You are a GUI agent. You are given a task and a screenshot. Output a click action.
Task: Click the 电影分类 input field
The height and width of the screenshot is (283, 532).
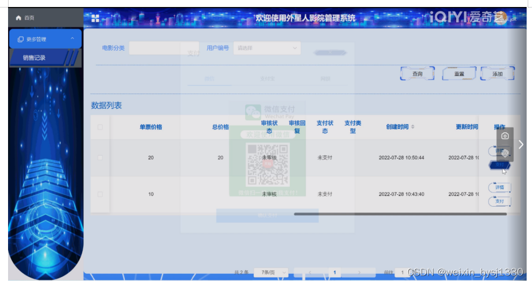coord(164,48)
